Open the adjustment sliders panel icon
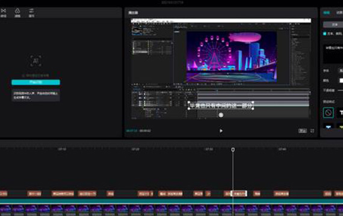Viewport: 343px width, 216px height. click(x=31, y=13)
